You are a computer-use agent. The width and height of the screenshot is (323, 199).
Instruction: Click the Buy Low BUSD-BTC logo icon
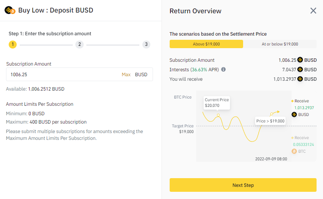click(x=9, y=10)
